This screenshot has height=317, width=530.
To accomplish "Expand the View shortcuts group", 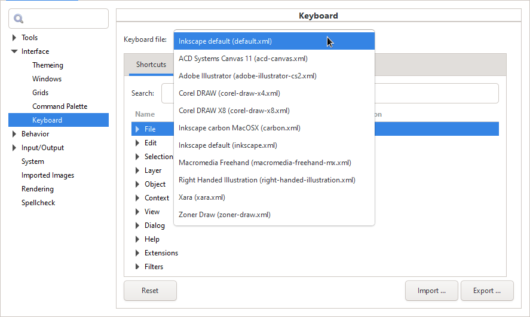I will point(137,212).
